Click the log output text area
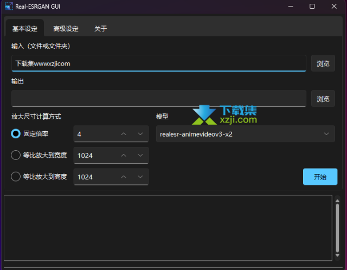This screenshot has height=270, width=347. click(168, 228)
